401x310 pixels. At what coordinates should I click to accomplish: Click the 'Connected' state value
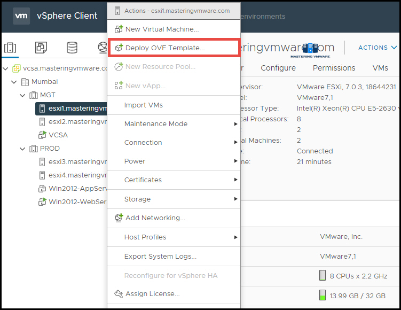click(x=315, y=151)
